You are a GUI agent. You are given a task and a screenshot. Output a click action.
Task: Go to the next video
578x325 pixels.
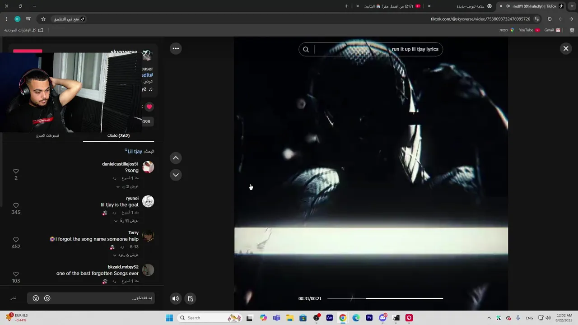pos(176,175)
